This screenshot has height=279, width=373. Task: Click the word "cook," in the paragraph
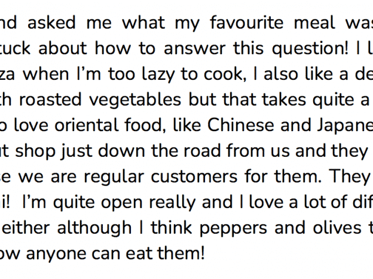225,74
